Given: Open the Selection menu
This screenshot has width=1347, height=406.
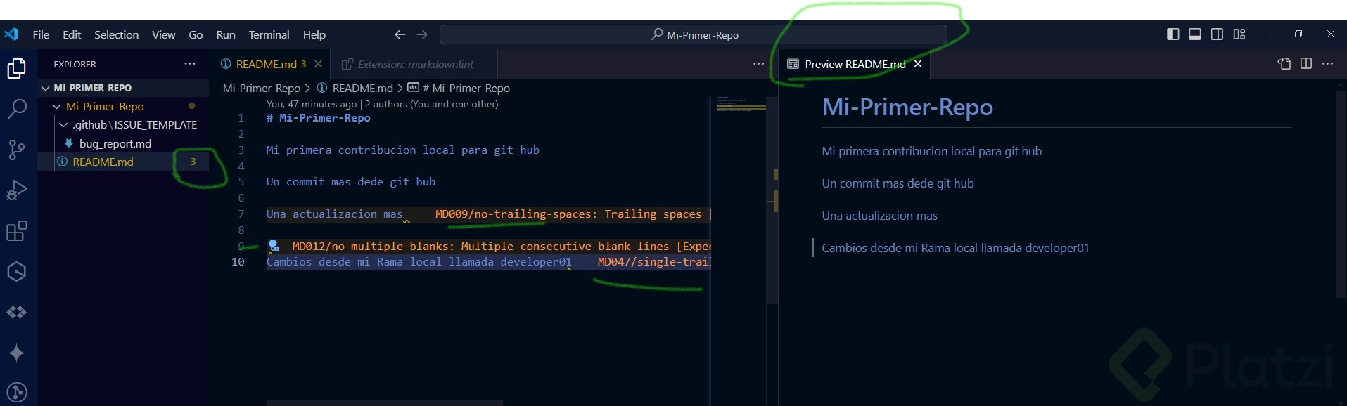Looking at the screenshot, I should pyautogui.click(x=117, y=34).
